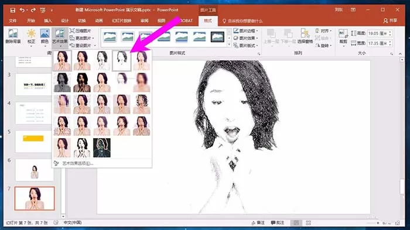Image resolution: width=410 pixels, height=230 pixels.
Task: Open the Design (设计) ribbon tab
Action: click(x=64, y=20)
